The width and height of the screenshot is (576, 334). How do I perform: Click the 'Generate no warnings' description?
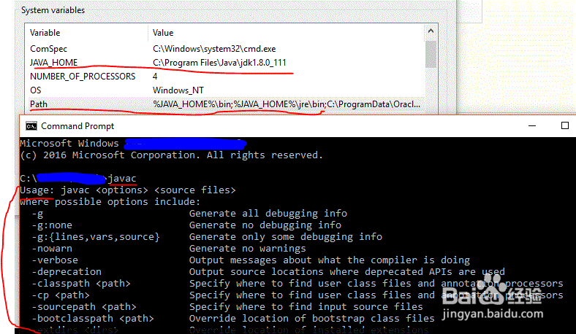click(x=248, y=249)
